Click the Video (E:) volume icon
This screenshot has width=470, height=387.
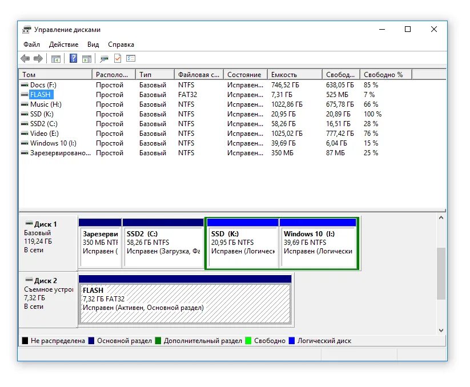pyautogui.click(x=25, y=134)
